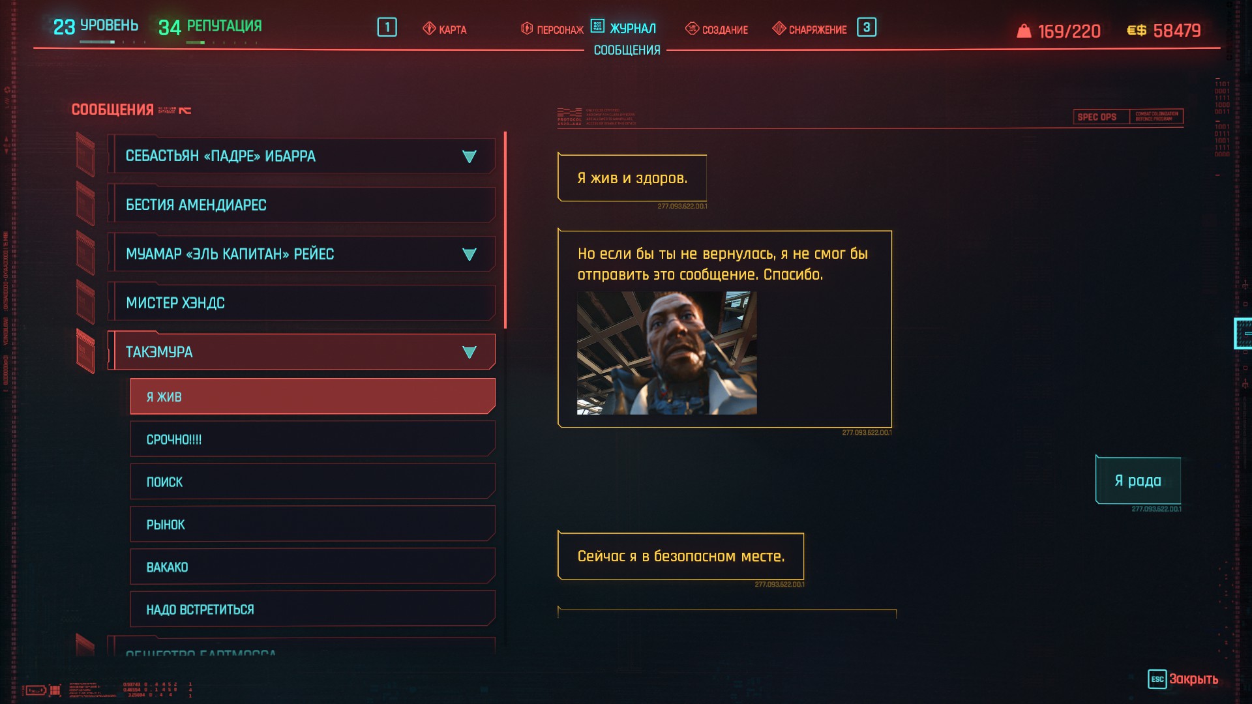1252x704 pixels.
Task: Click the eurodollar money icon
Action: point(1137,31)
